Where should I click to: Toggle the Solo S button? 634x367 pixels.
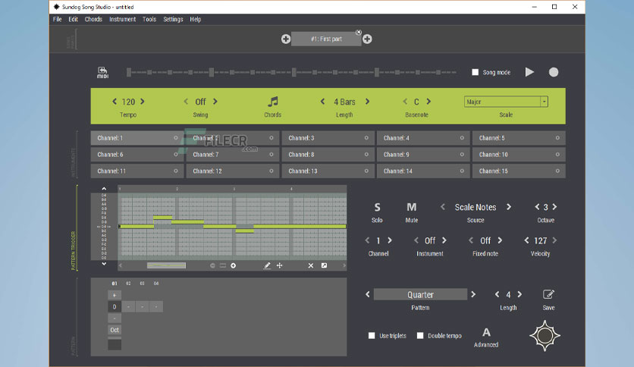(377, 207)
